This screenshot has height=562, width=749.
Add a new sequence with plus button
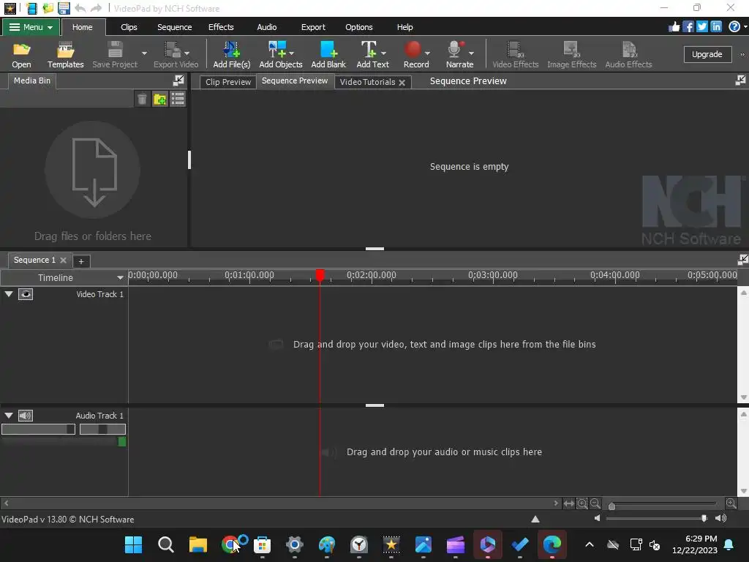point(81,261)
